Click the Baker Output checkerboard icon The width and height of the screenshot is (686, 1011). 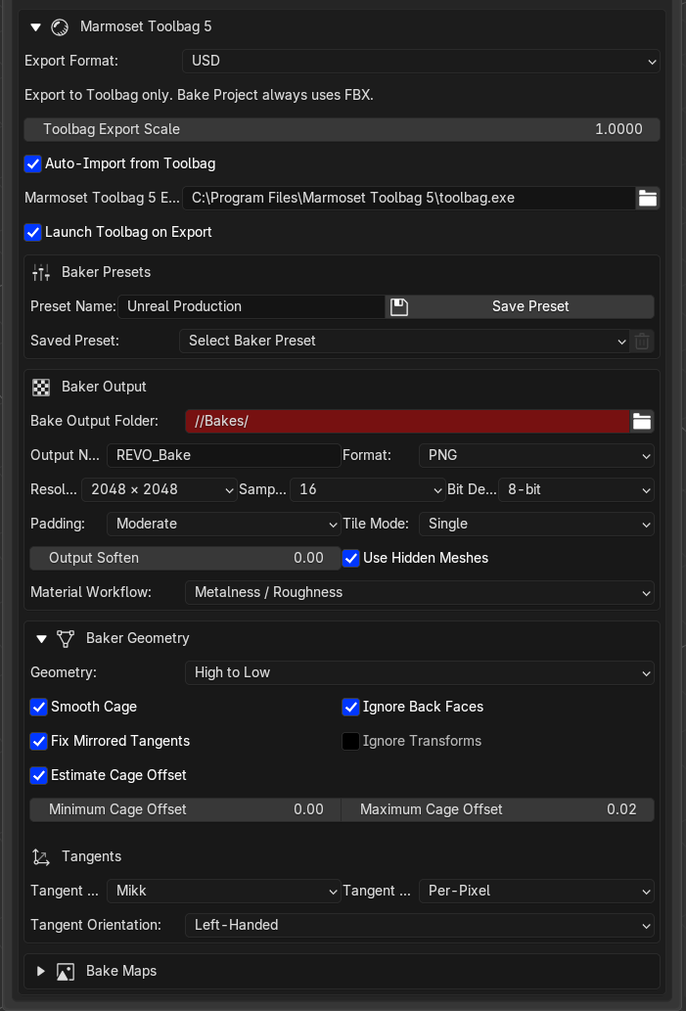(41, 387)
